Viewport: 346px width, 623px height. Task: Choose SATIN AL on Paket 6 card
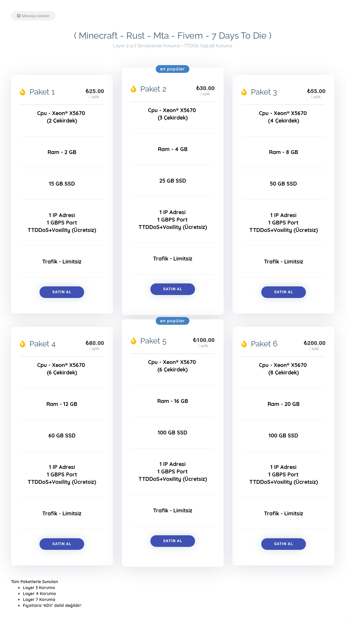[x=284, y=544]
